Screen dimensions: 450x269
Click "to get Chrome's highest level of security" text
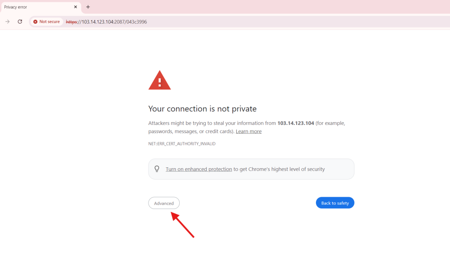279,169
